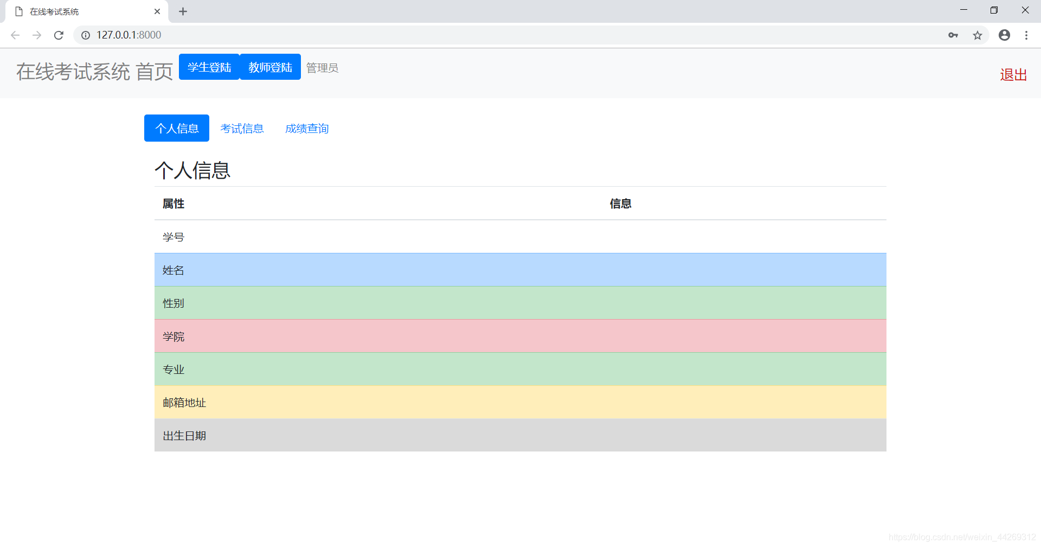Open saved passwords key icon
The height and width of the screenshot is (547, 1041).
pyautogui.click(x=953, y=35)
